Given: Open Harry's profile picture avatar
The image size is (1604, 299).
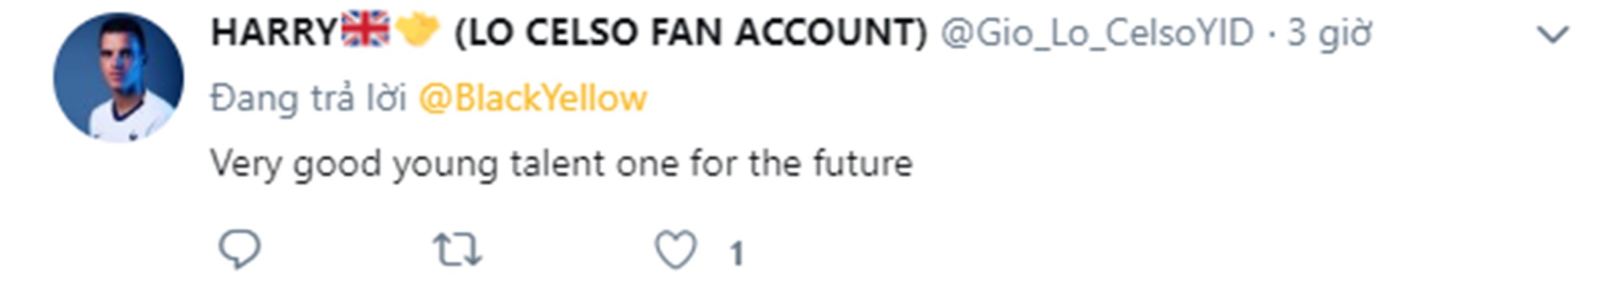Looking at the screenshot, I should tap(118, 77).
